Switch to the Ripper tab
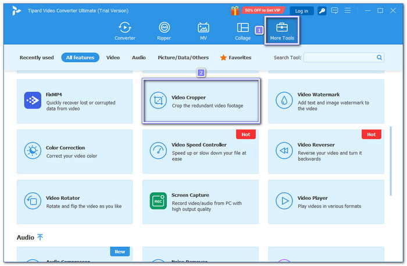Image resolution: width=407 pixels, height=266 pixels. coord(164,31)
